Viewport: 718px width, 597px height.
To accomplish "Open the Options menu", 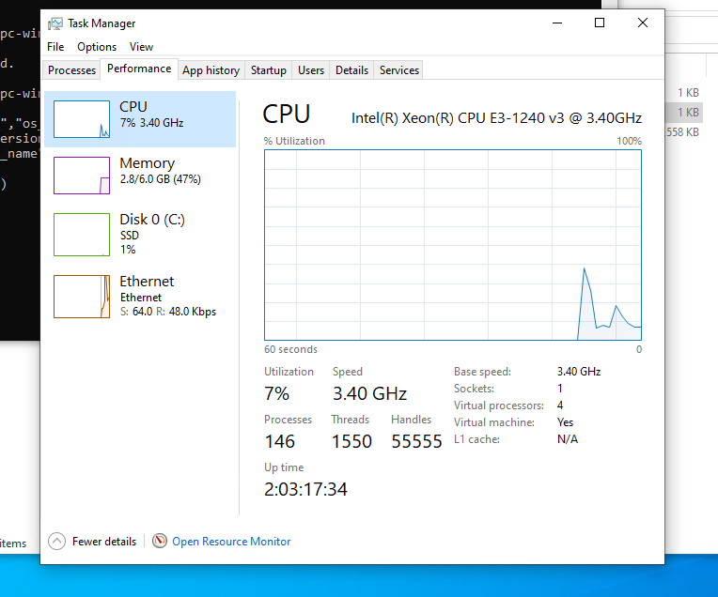I will pos(97,47).
